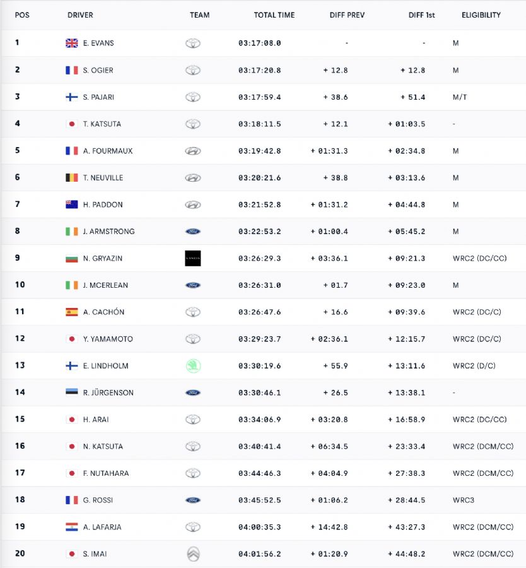Click the Ford logo in G. Rossi row
This screenshot has height=568, width=526.
193,500
